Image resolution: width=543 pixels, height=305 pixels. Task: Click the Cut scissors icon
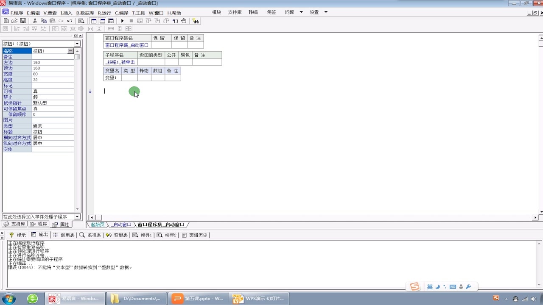(35, 21)
